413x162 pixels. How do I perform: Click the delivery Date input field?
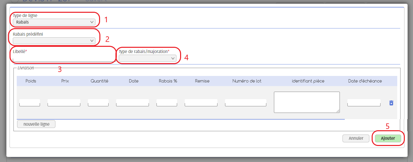coord(133,103)
